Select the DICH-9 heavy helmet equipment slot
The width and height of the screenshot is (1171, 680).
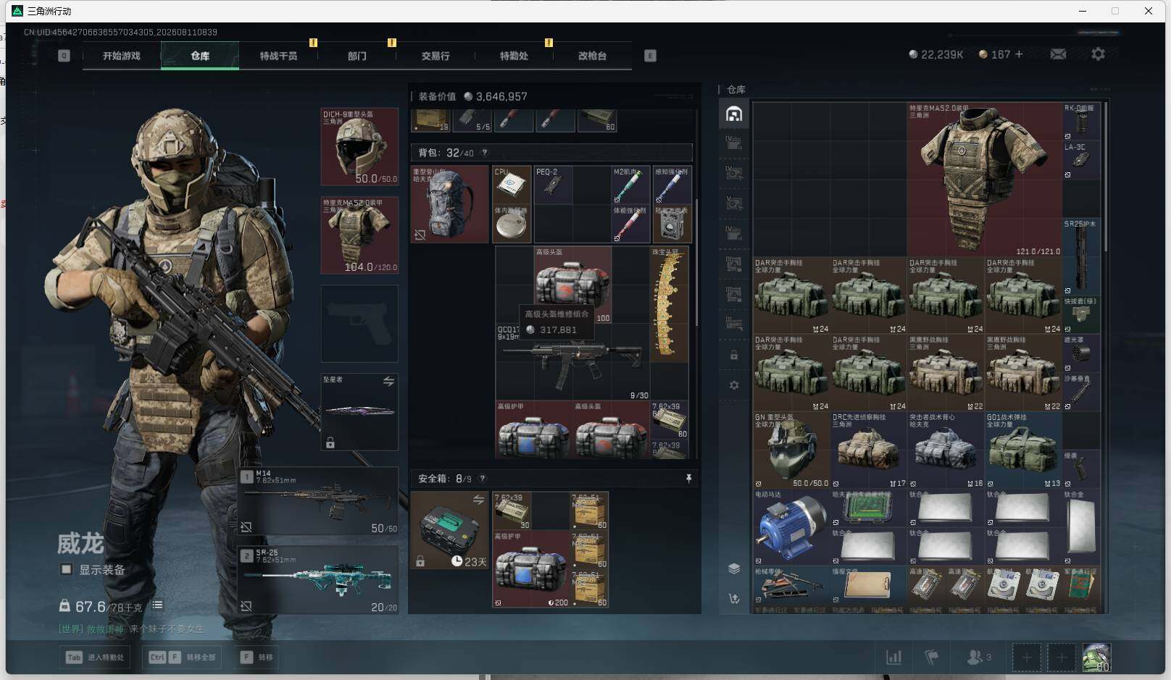pos(359,146)
